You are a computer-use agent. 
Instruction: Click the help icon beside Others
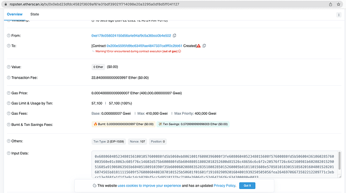[9, 141]
